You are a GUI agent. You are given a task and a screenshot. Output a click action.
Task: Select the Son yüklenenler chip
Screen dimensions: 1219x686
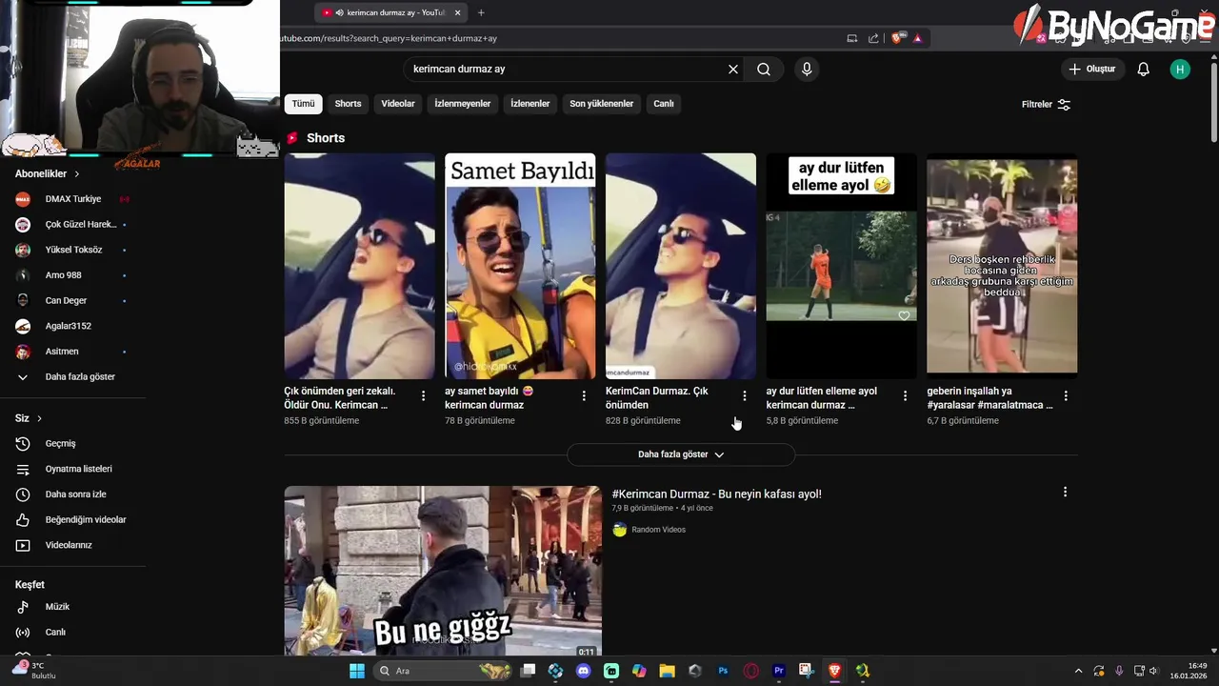(x=602, y=104)
